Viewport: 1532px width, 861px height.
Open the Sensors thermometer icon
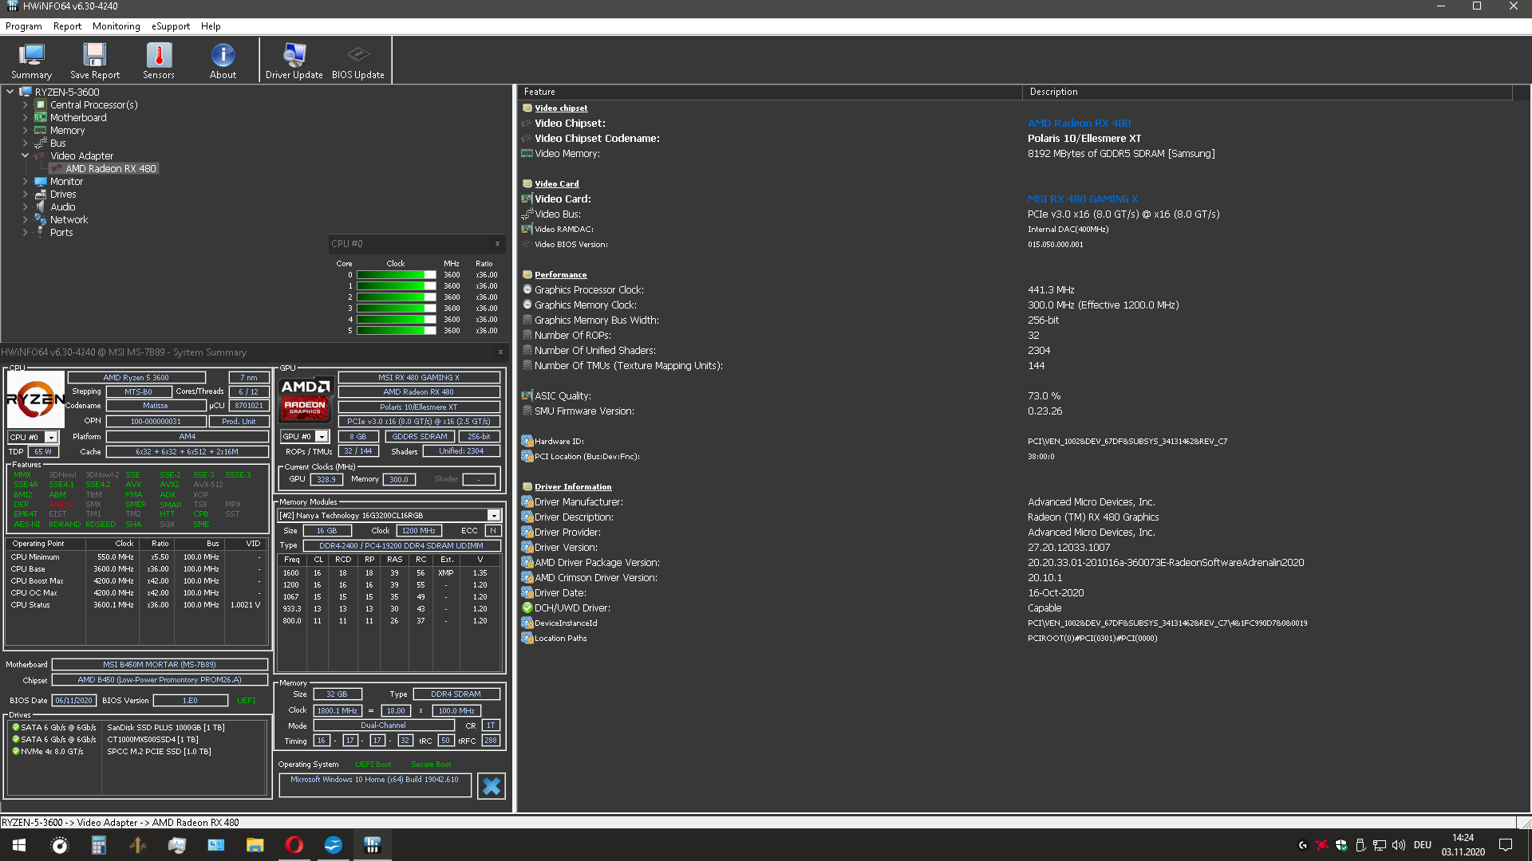pos(158,61)
